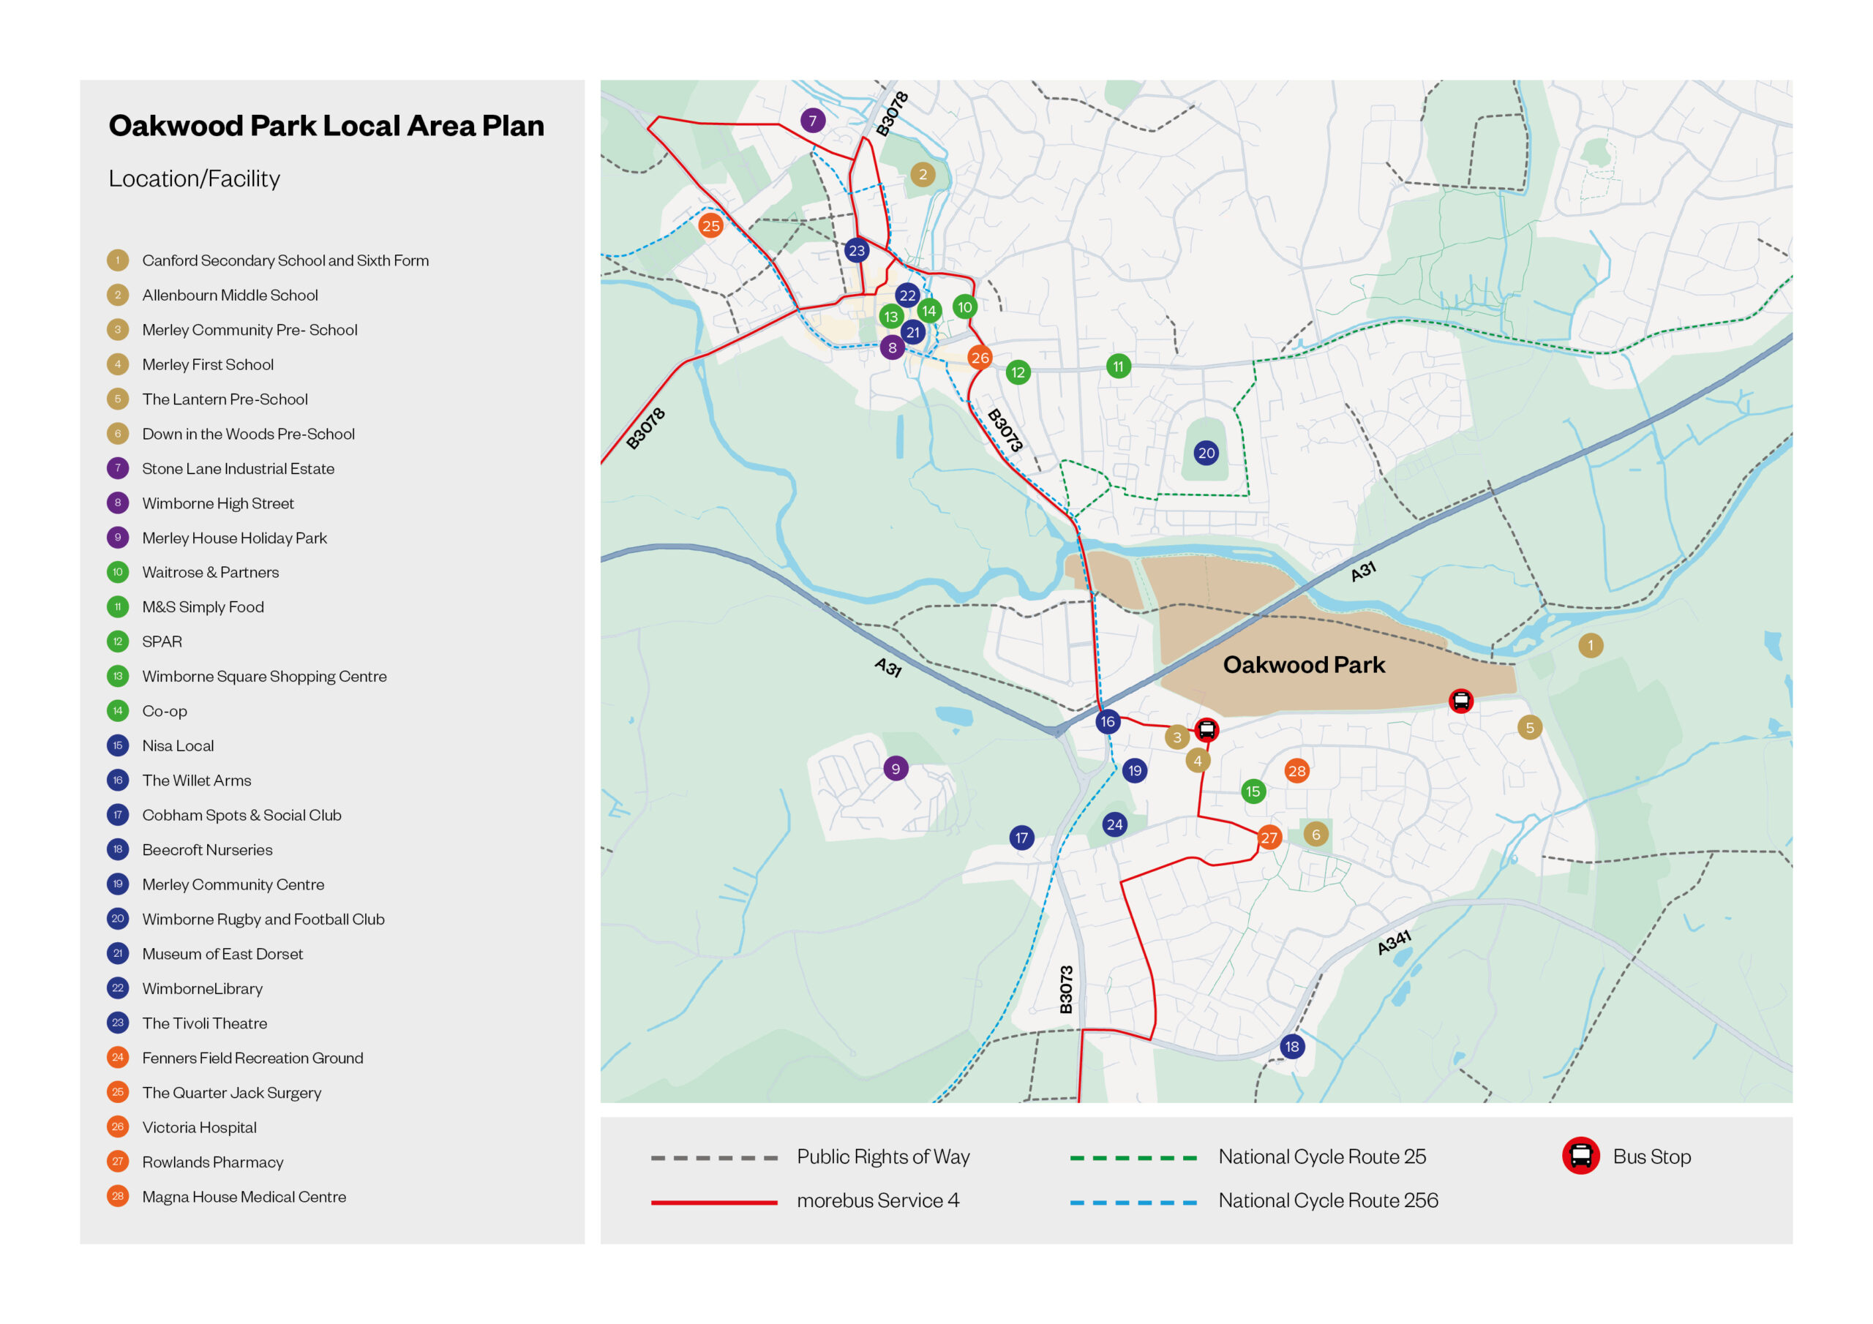Click map marker 2 Allenbourn Middle School

click(923, 174)
